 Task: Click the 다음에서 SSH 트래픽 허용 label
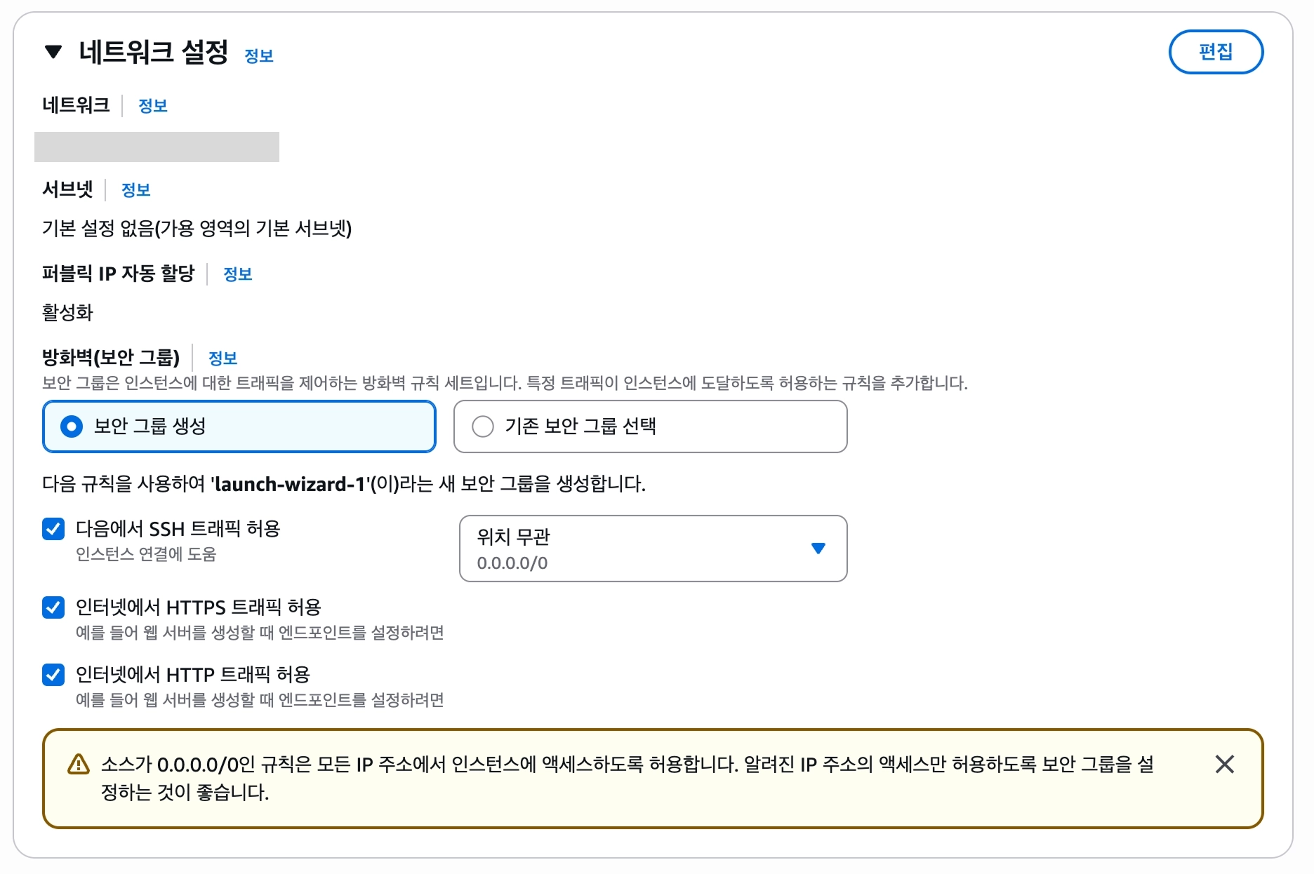(178, 529)
